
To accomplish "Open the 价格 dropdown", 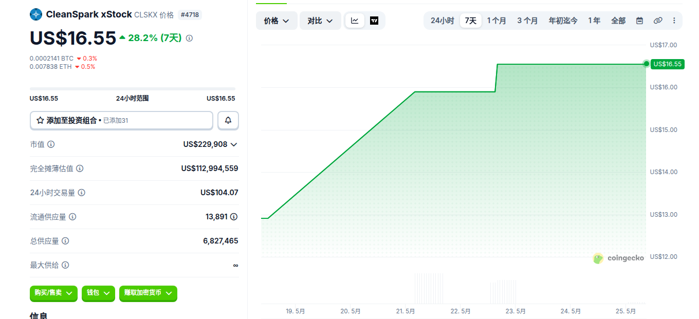I will (277, 21).
